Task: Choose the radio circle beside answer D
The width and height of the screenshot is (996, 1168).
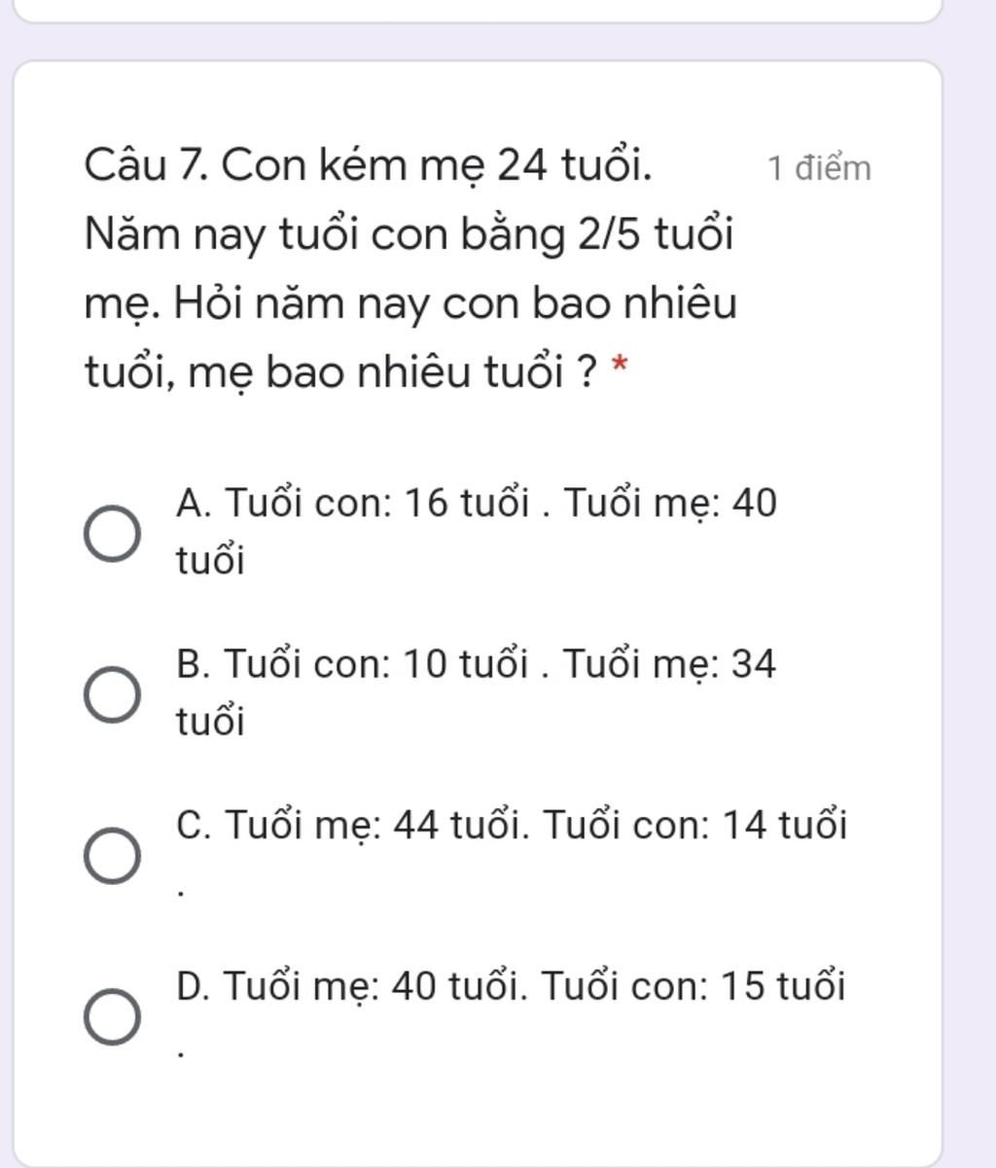Action: pos(111,1016)
